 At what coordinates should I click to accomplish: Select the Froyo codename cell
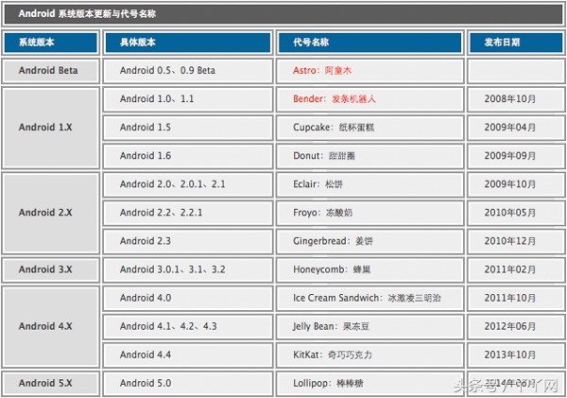click(x=369, y=213)
